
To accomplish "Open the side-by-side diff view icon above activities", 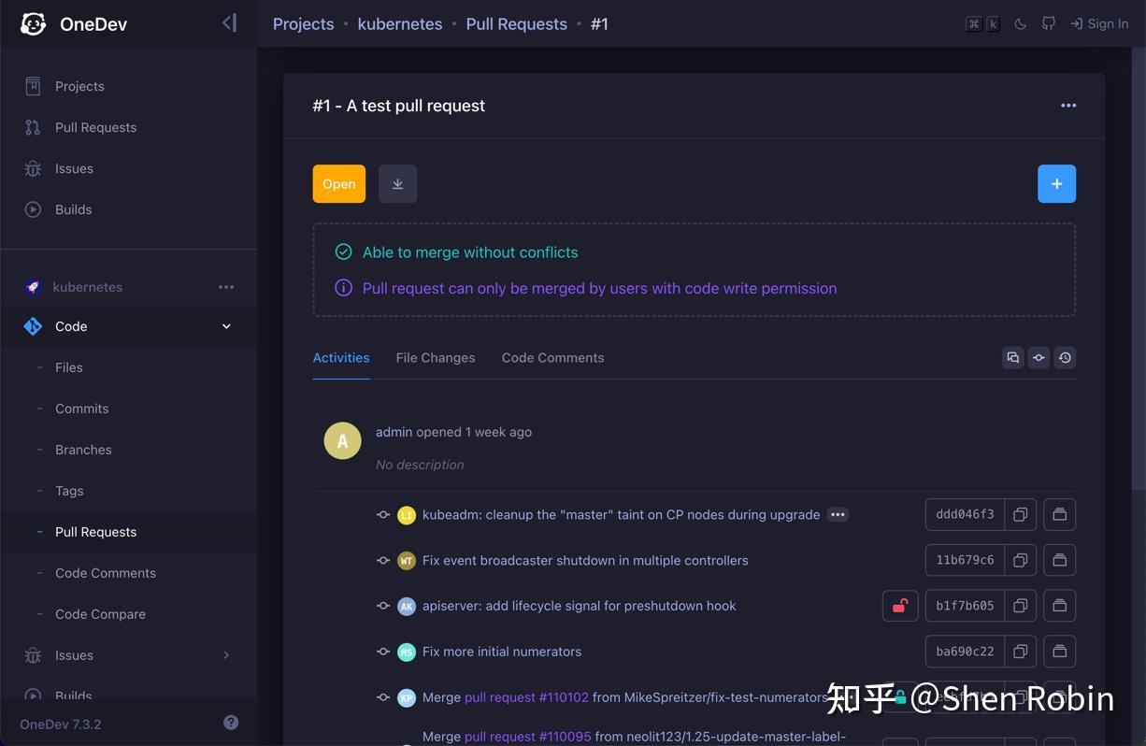I will pos(1013,357).
